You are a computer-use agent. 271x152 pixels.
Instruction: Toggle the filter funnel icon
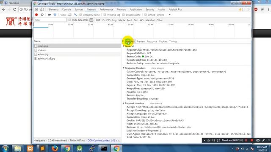tap(55, 15)
